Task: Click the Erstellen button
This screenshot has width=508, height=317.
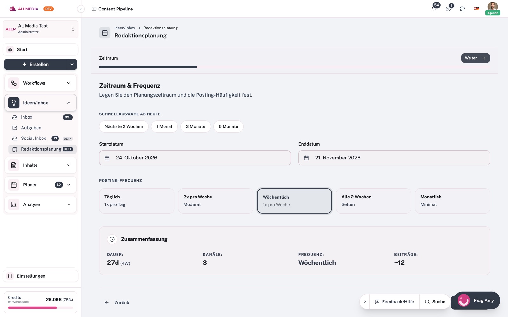Action: pyautogui.click(x=35, y=64)
